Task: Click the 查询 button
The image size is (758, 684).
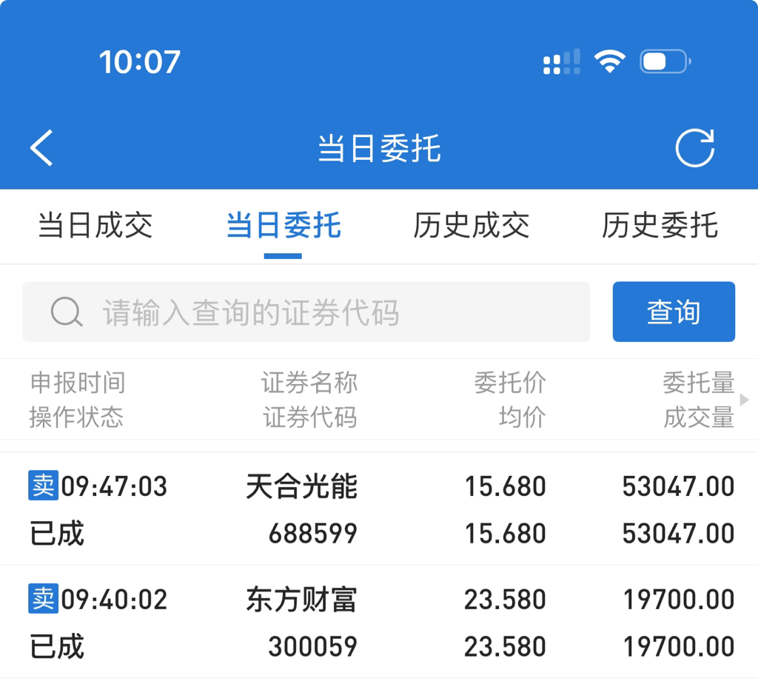Action: click(674, 312)
